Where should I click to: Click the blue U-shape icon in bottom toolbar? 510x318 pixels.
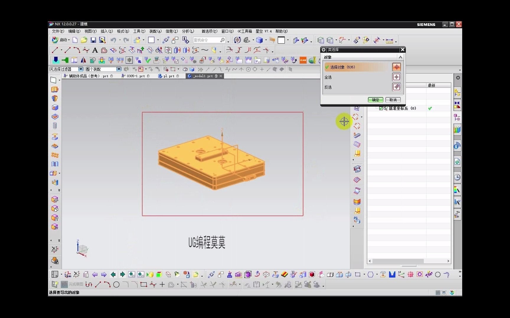(x=392, y=275)
